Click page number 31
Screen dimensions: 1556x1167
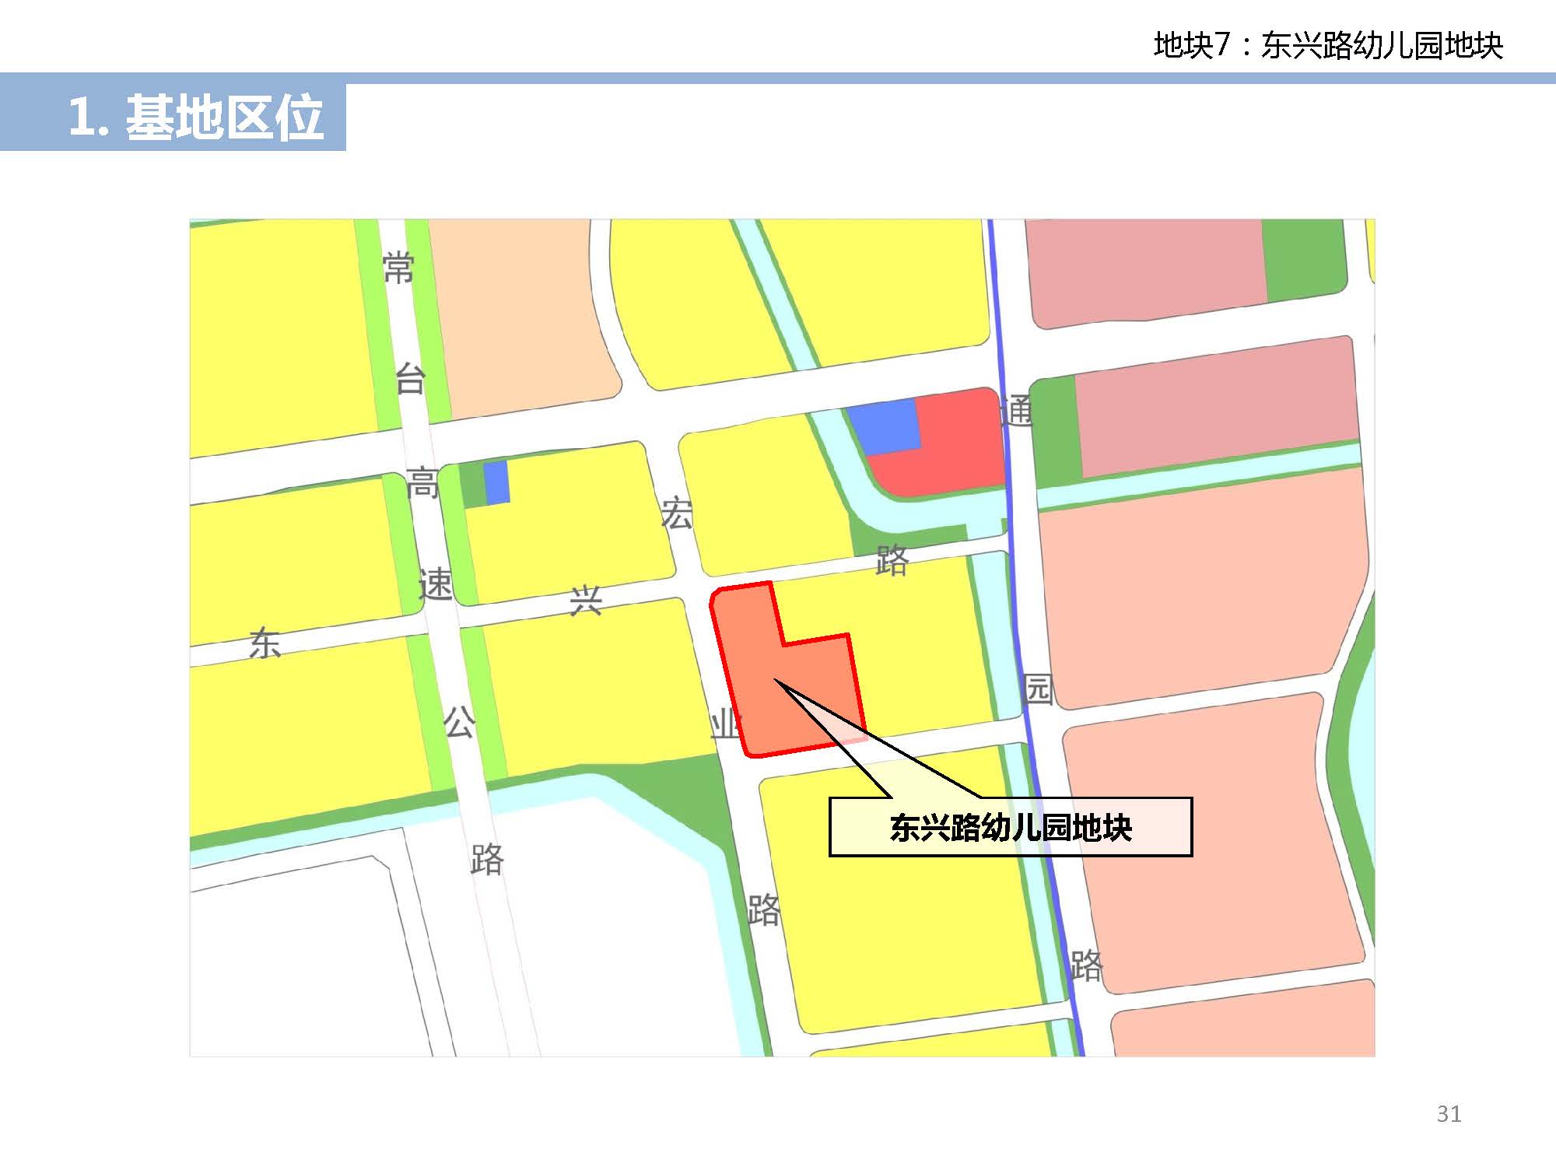pos(1449,1114)
